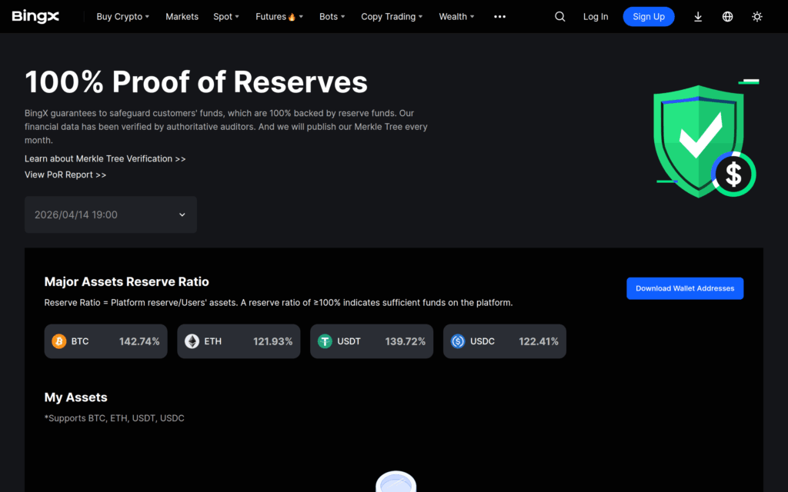The width and height of the screenshot is (788, 492).
Task: Open the search icon in header
Action: [x=560, y=17]
